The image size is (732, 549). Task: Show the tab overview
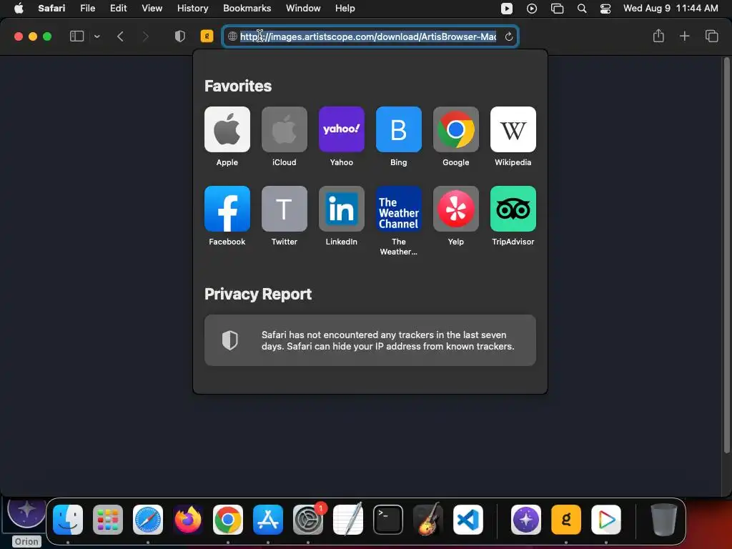point(711,36)
